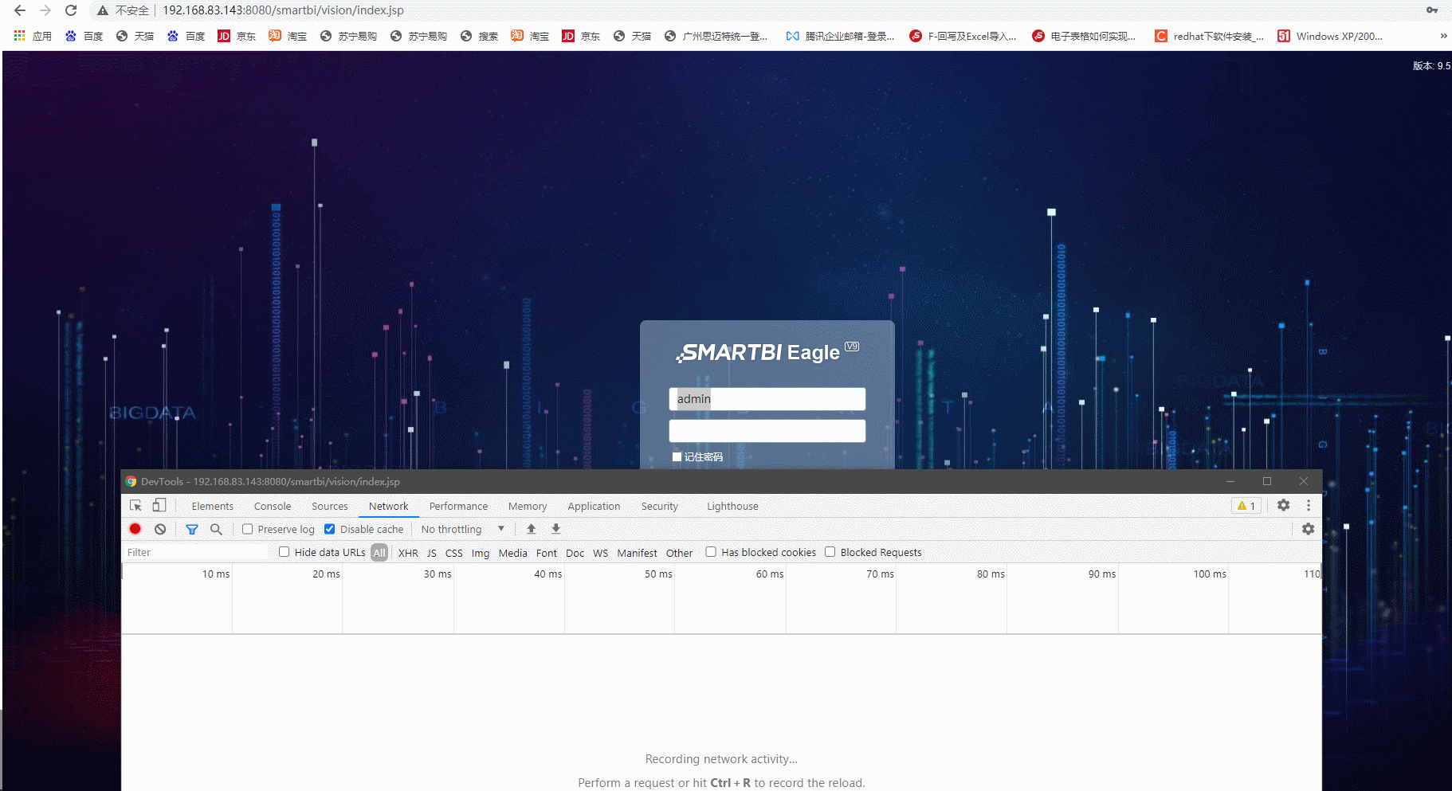1452x791 pixels.
Task: Switch to the Sources tab
Action: pyautogui.click(x=330, y=506)
